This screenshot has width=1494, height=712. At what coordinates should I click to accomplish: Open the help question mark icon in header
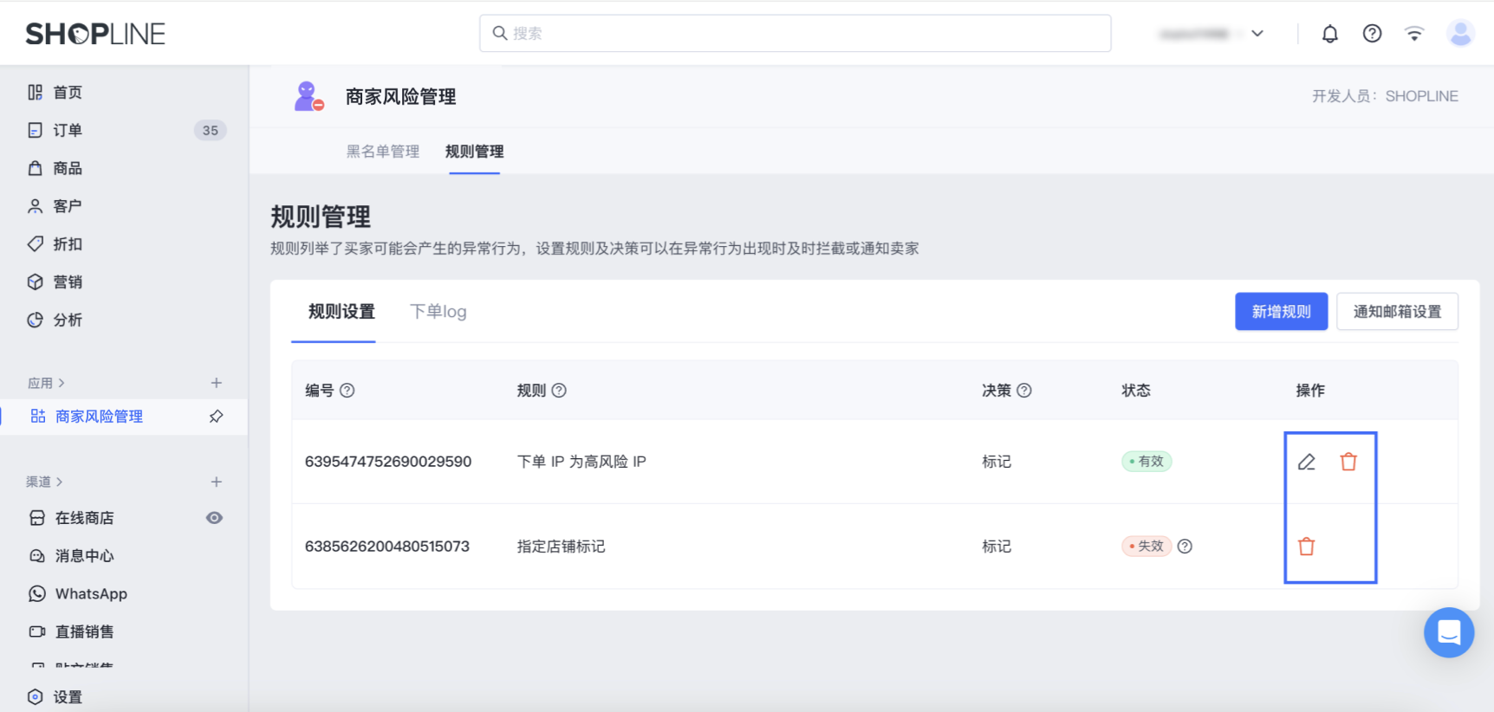1372,34
